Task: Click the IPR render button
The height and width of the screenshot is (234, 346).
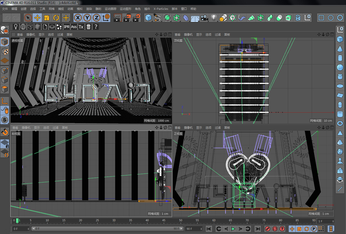Action: tap(67, 27)
